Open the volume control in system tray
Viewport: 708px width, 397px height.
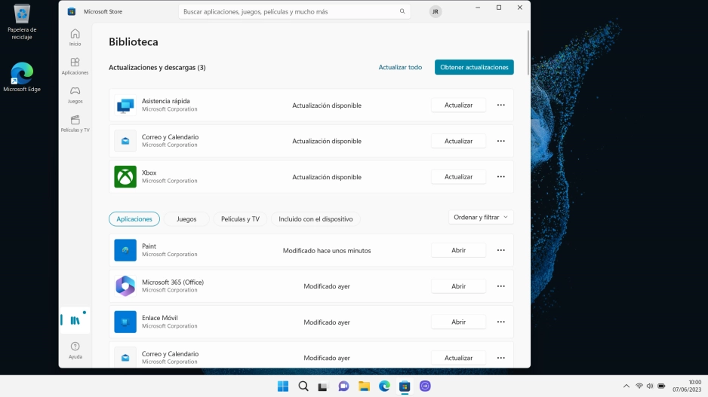coord(650,386)
